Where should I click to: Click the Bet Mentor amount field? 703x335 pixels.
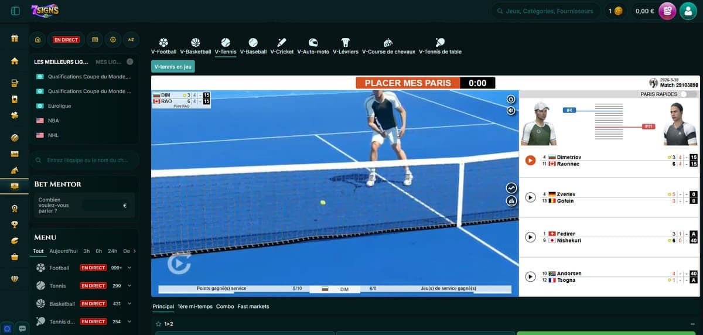105,206
